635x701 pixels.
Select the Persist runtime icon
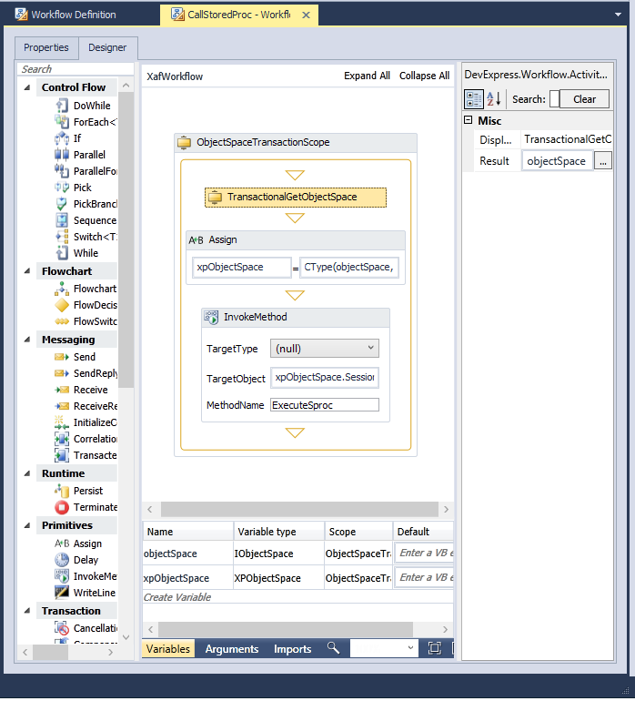click(62, 491)
